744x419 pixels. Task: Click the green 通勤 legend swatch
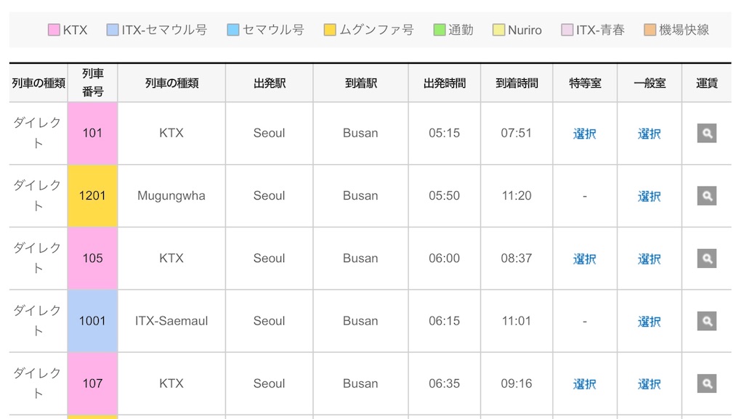(440, 30)
